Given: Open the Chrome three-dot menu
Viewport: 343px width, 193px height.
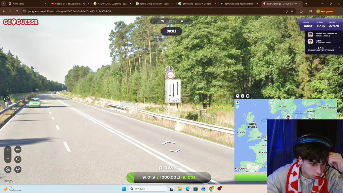Looking at the screenshot, I should coord(339,11).
